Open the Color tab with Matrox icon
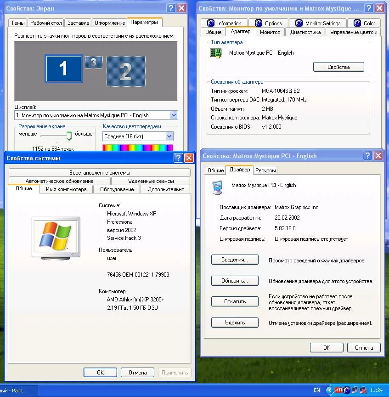The height and width of the screenshot is (397, 389). [364, 23]
